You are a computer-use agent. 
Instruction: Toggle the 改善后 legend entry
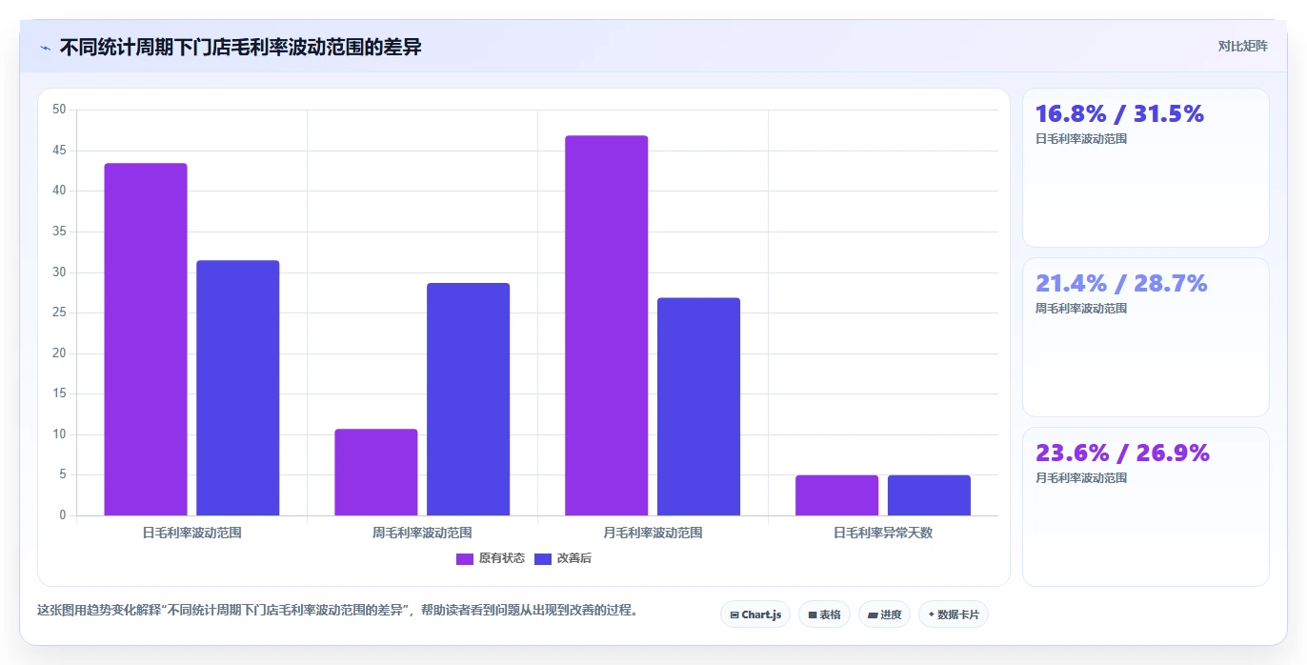tap(563, 558)
